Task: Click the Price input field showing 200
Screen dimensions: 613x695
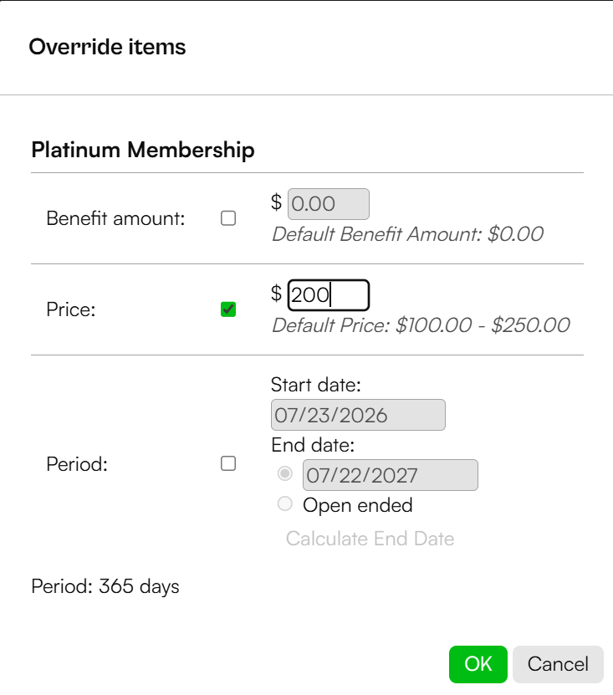Action: (329, 295)
